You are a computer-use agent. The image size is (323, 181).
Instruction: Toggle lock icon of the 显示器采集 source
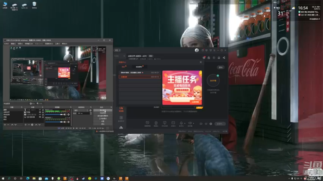pos(43,117)
